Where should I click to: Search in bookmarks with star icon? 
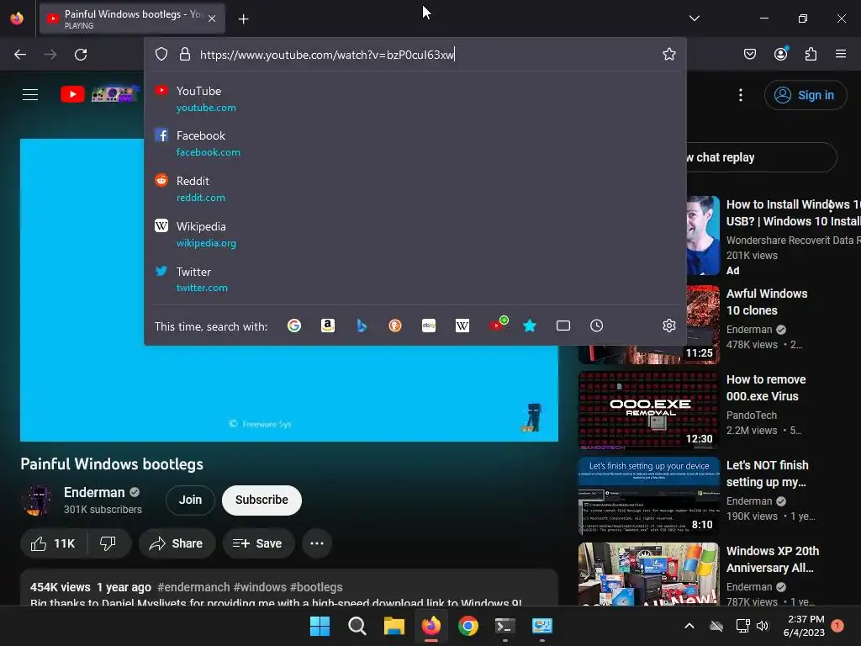530,326
